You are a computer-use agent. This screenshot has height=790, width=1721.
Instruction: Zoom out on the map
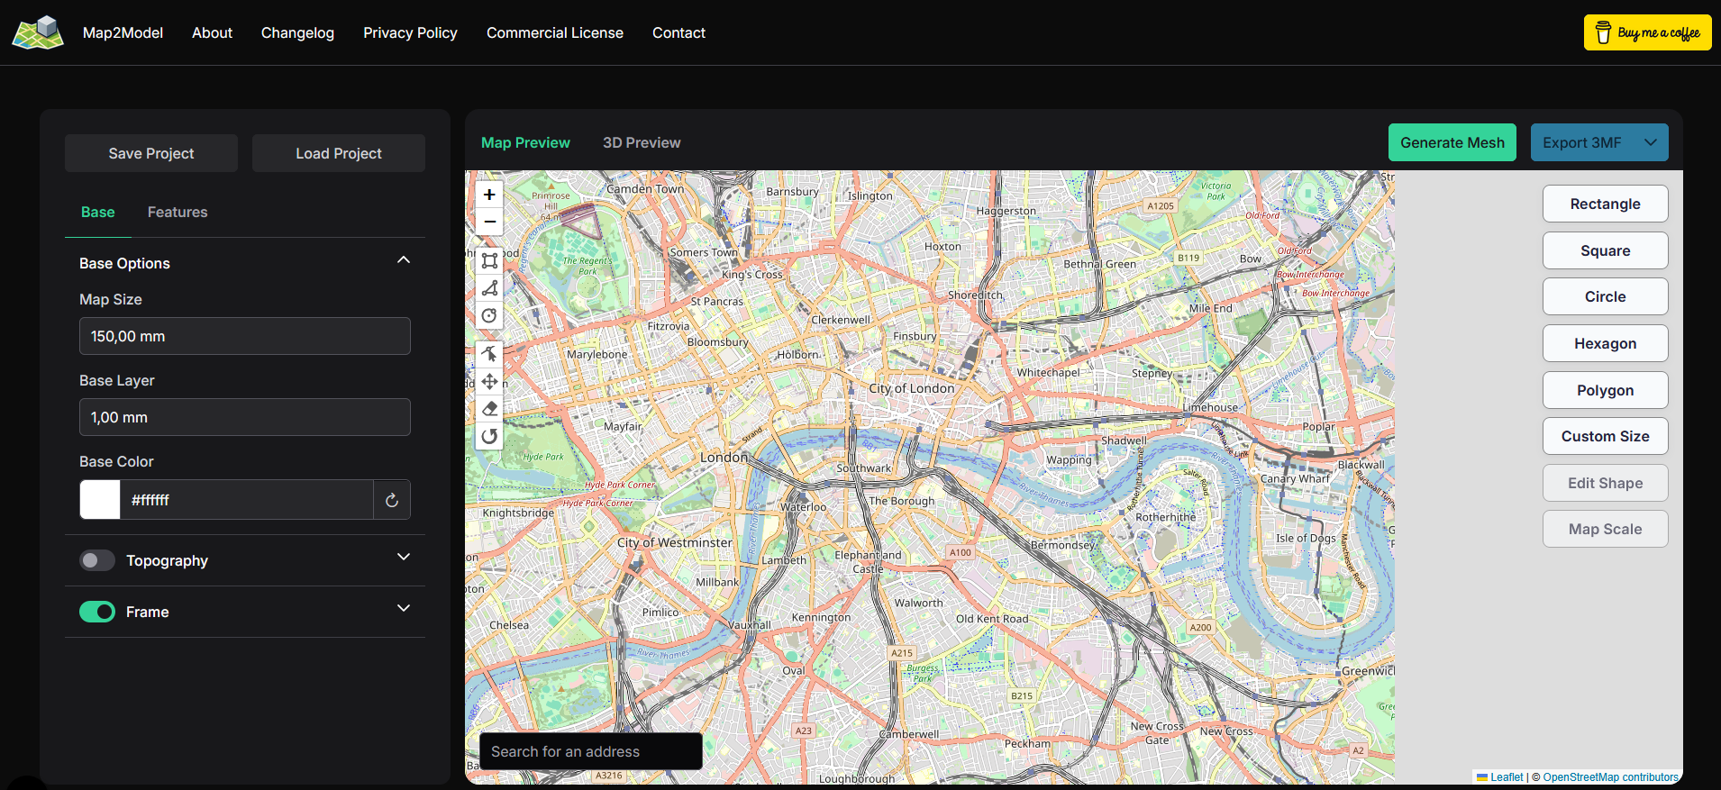tap(489, 222)
